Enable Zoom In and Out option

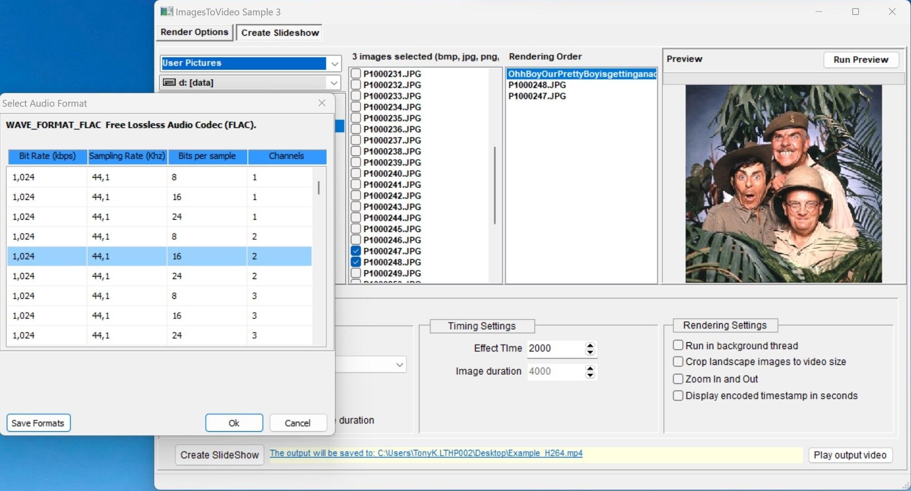pos(677,379)
